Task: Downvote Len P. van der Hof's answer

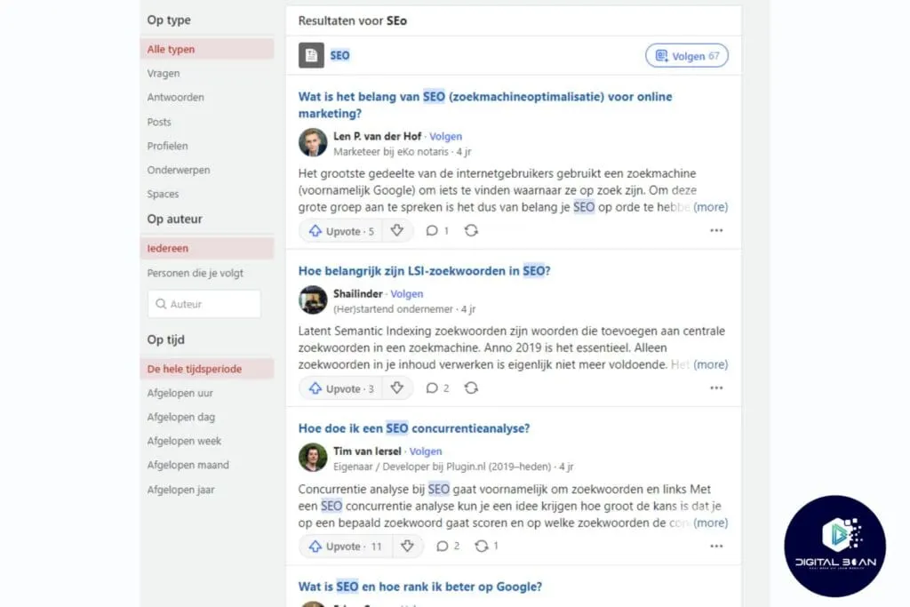Action: click(397, 231)
